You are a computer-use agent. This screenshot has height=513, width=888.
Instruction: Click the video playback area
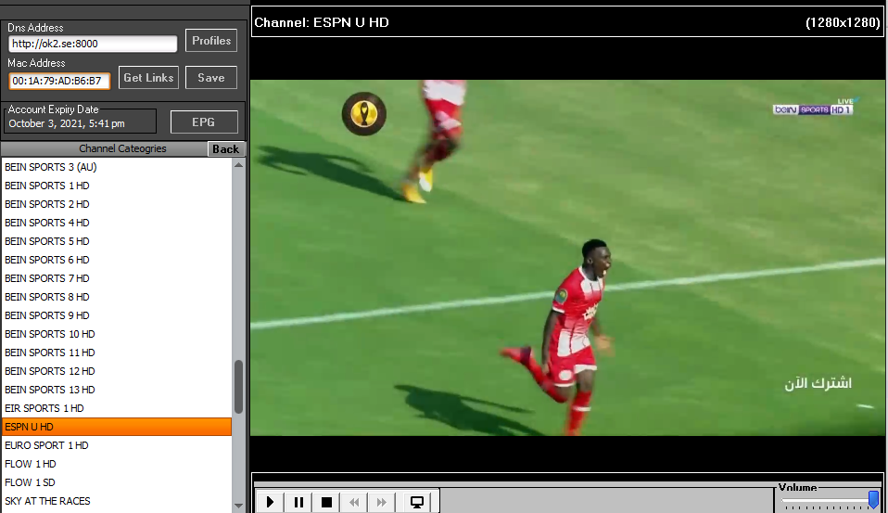[x=567, y=258]
